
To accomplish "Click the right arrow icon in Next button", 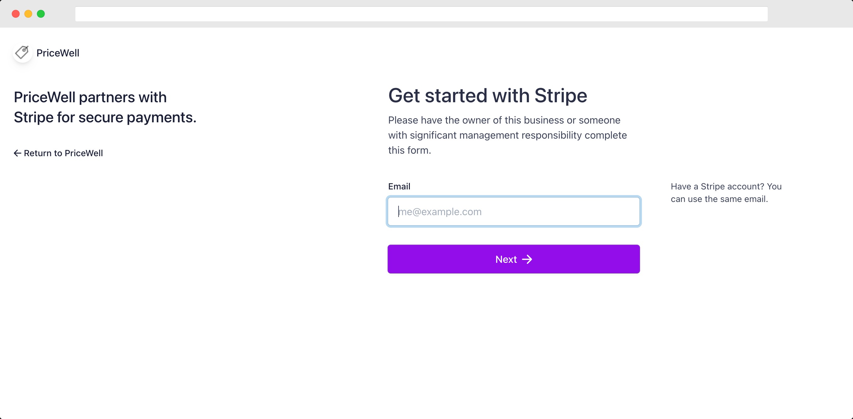I will coord(527,259).
